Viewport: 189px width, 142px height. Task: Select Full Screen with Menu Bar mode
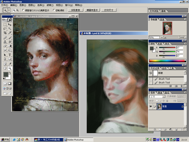click(x=7, y=89)
